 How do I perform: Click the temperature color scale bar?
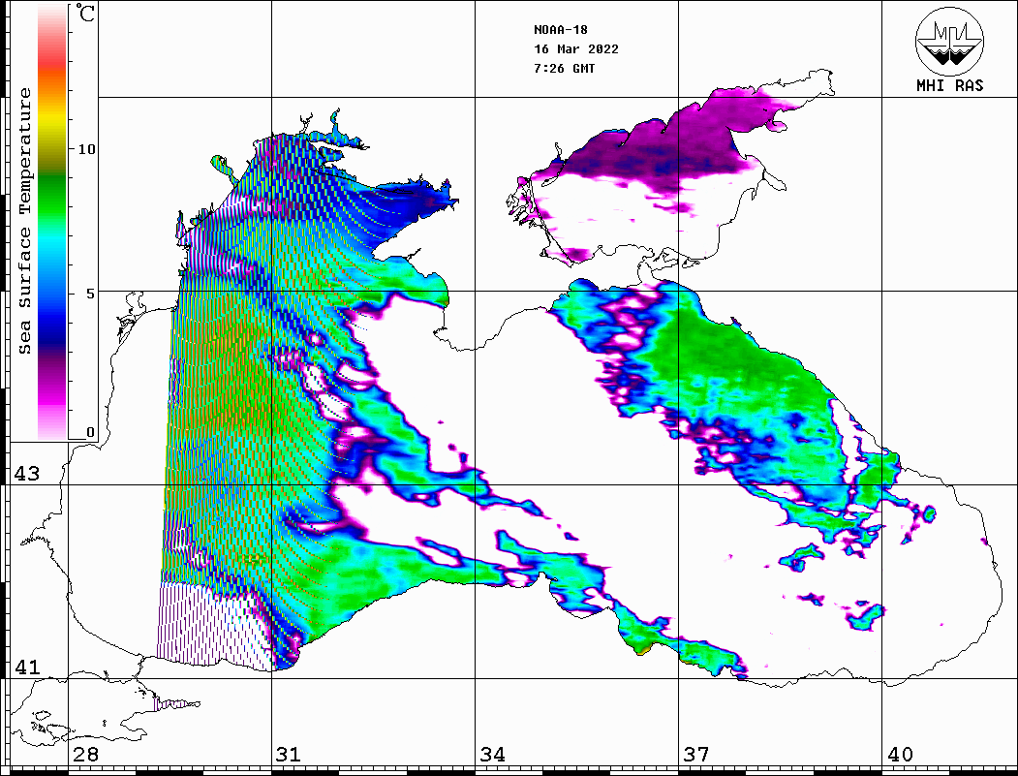[52, 223]
